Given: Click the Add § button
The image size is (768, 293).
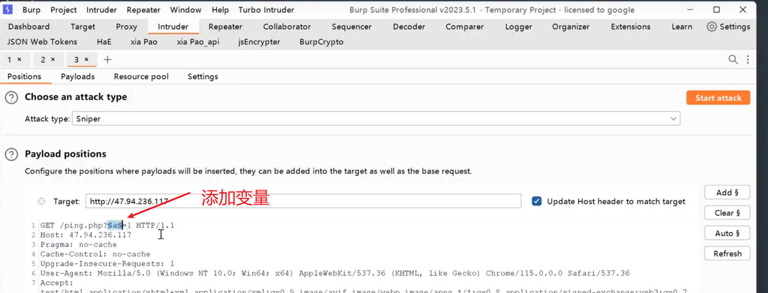Looking at the screenshot, I should click(727, 193).
